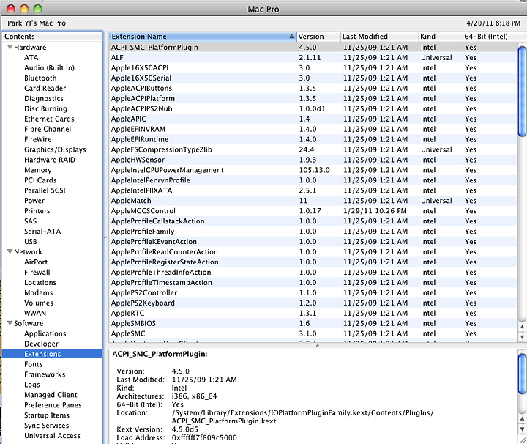The width and height of the screenshot is (527, 444).
Task: Click the detail pane scroll down arrow
Action: click(522, 429)
